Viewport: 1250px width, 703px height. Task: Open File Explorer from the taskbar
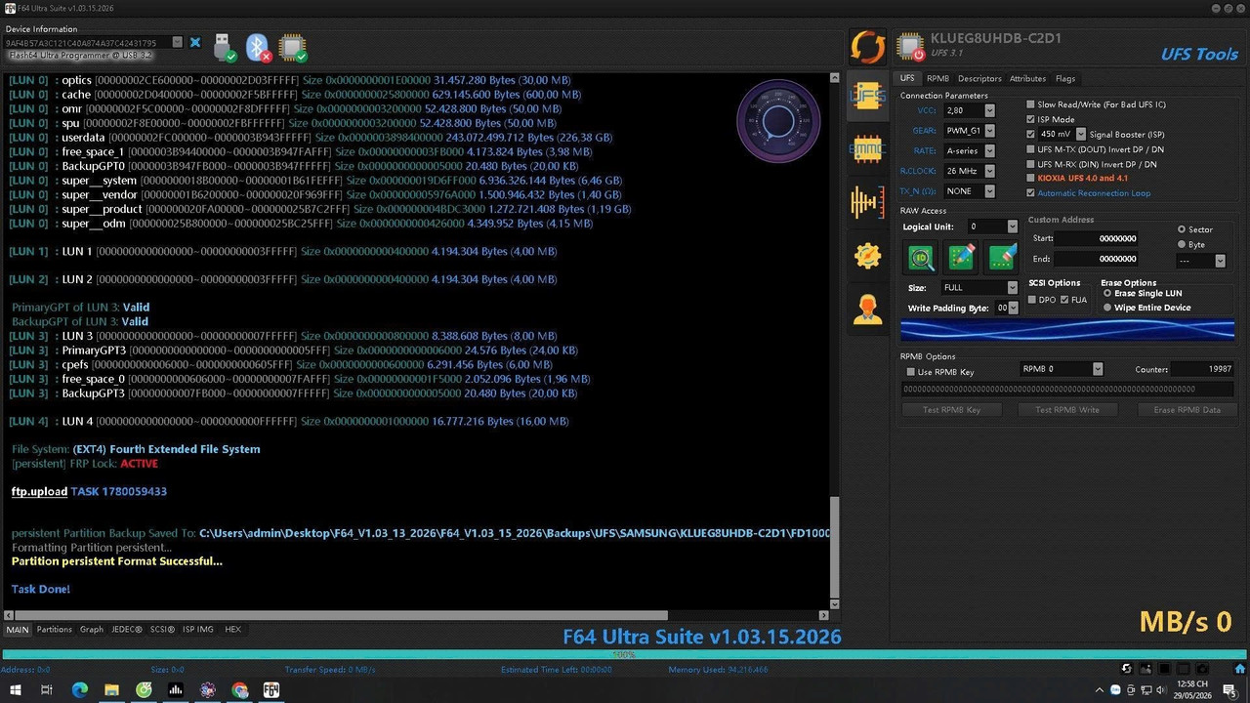(x=111, y=690)
